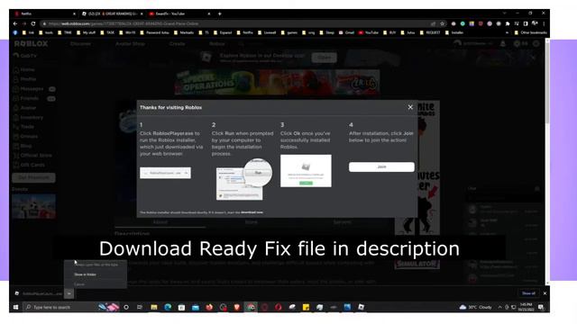
Task: Expand the Other bookmarks folder
Action: [x=530, y=32]
